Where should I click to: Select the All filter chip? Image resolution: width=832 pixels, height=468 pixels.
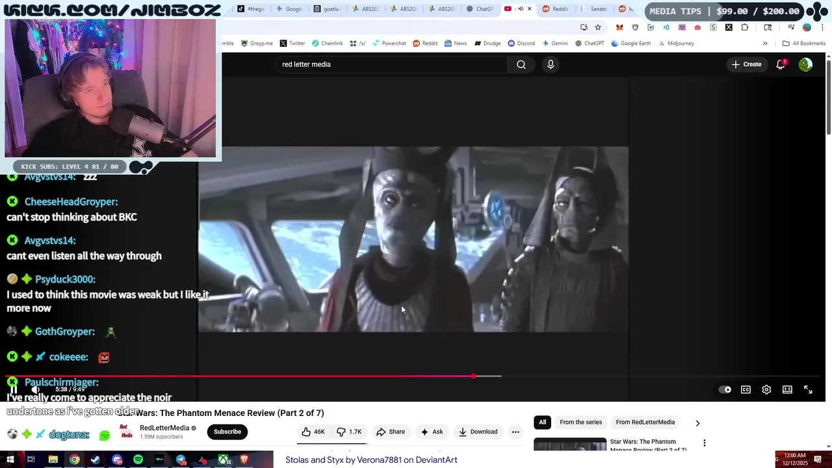(542, 422)
